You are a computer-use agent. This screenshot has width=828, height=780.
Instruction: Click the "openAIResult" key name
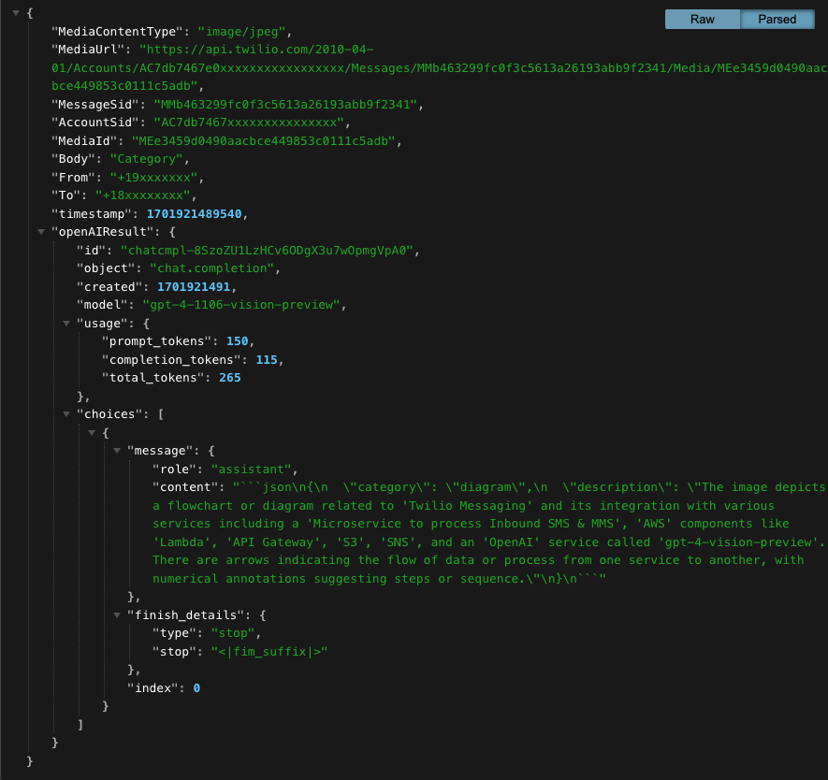[102, 232]
